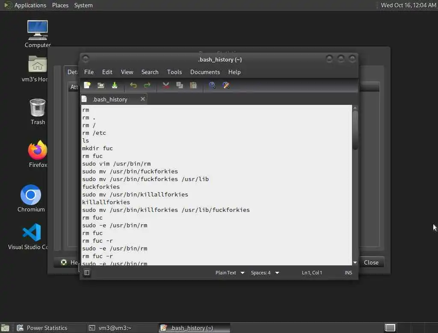Redo the last action in editor toolbar
438x333 pixels.
[x=147, y=85]
